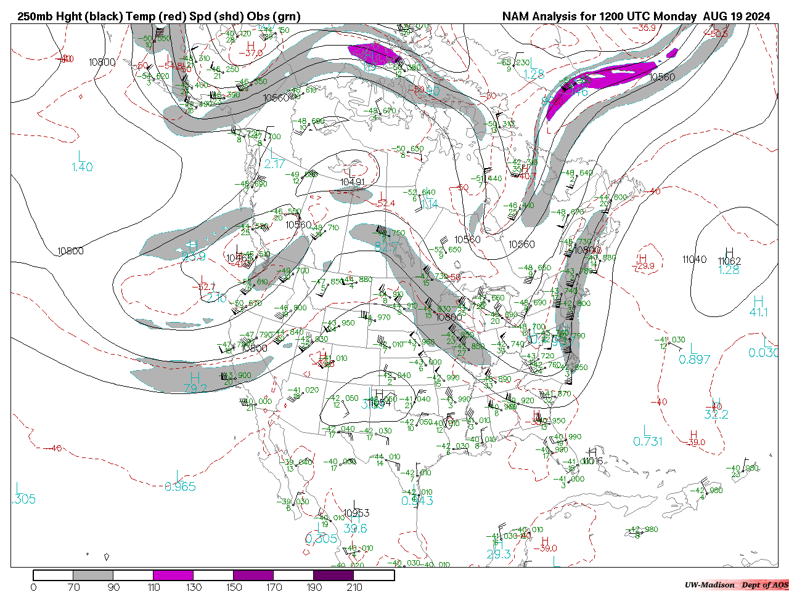Click the gray 70–90 legend swatch
The width and height of the screenshot is (789, 591).
[x=93, y=575]
